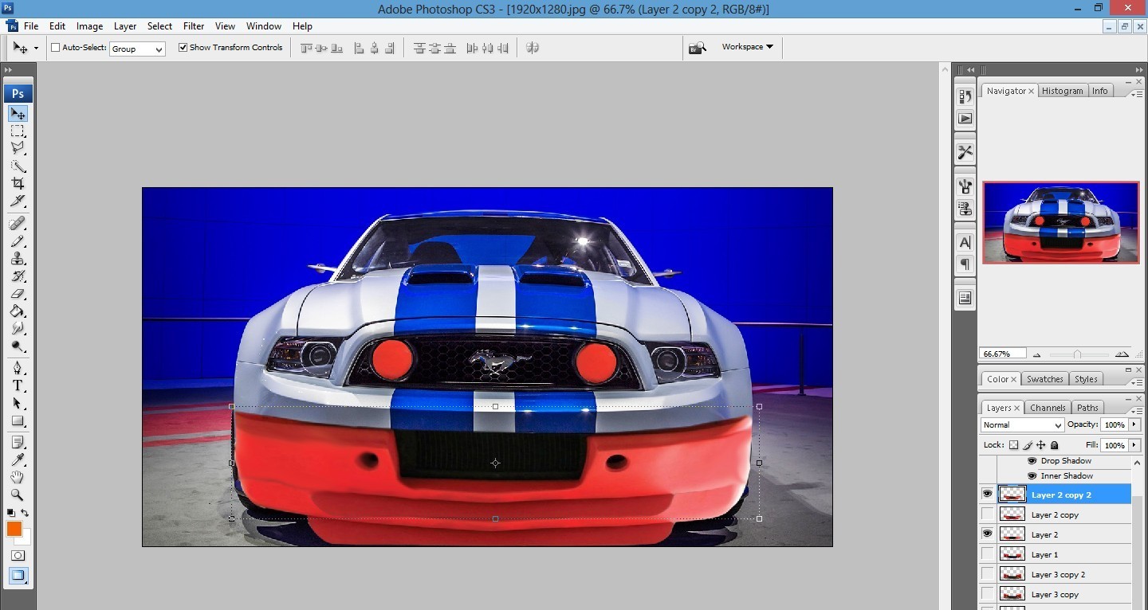1148x610 pixels.
Task: Hide Layer 2 copy 2 visibility eye
Action: [988, 494]
